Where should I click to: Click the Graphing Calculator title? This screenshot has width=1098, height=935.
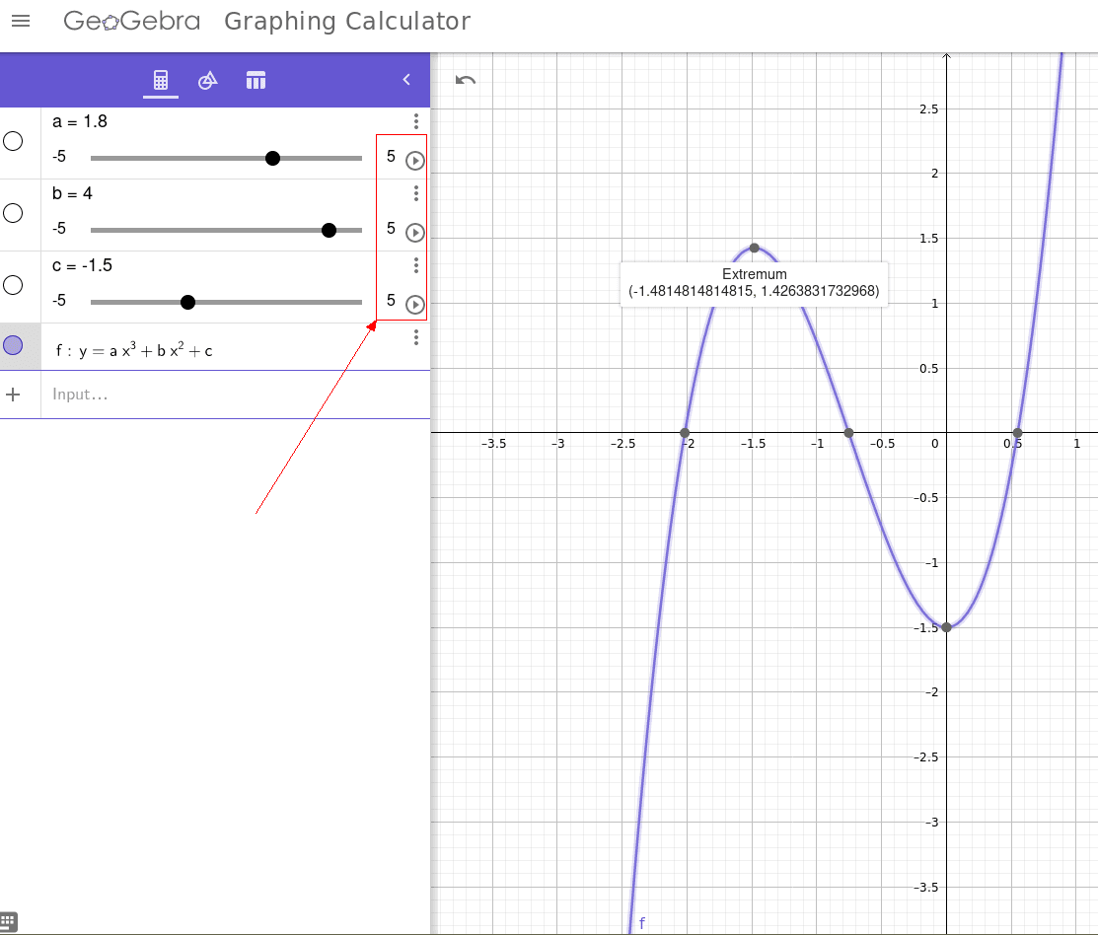[347, 21]
